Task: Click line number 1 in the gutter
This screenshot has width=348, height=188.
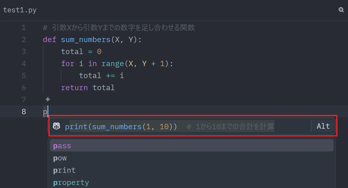Action: [x=24, y=28]
